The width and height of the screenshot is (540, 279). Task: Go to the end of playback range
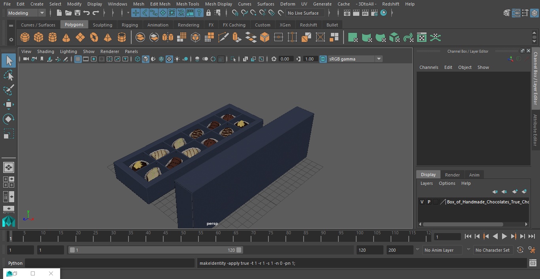(x=531, y=236)
